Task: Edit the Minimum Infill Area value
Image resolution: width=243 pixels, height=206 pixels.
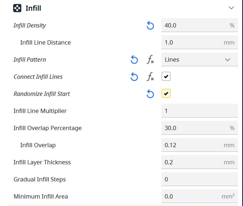Action: pos(200,196)
